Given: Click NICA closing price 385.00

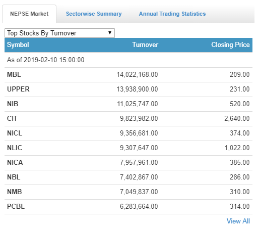Looking at the screenshot, I should 240,162.
